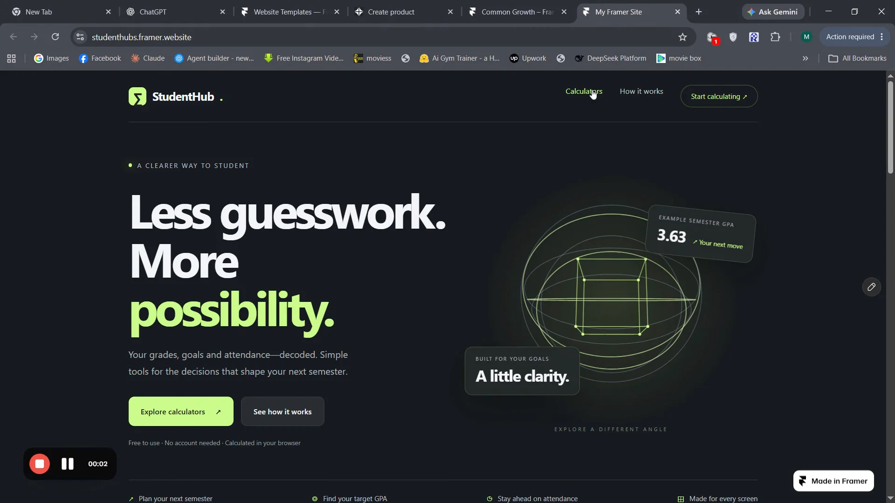Open the Facebook bookmark

(100, 58)
